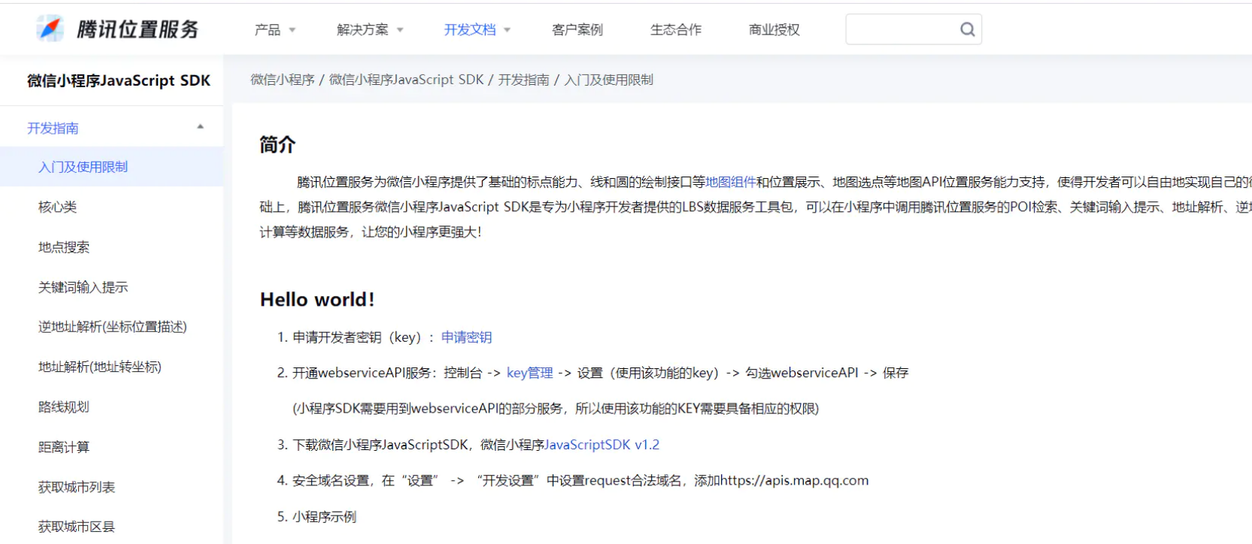This screenshot has width=1252, height=544.
Task: Open 关键词输入提示 in the sidebar
Action: [x=83, y=287]
